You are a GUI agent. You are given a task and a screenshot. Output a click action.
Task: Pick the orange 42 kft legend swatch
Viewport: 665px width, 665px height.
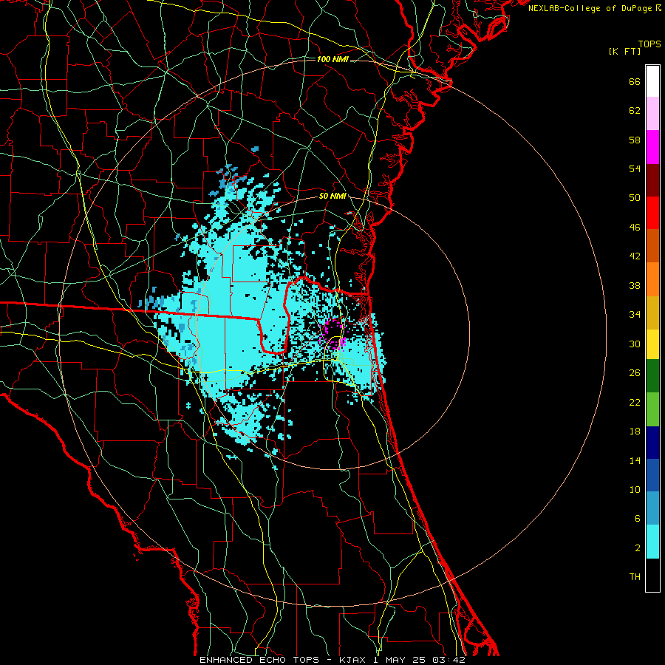[x=652, y=279]
